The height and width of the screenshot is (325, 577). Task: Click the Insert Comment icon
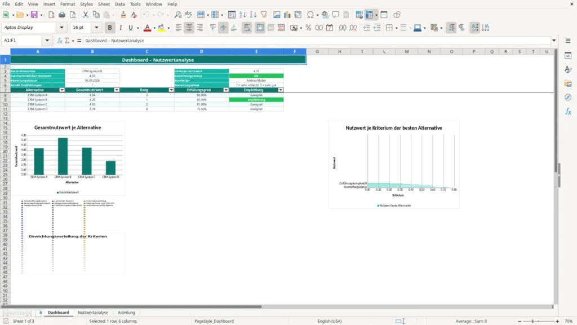[336, 15]
